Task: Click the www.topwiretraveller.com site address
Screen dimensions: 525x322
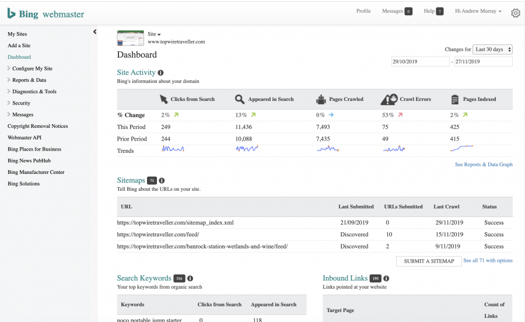Action: (x=176, y=42)
